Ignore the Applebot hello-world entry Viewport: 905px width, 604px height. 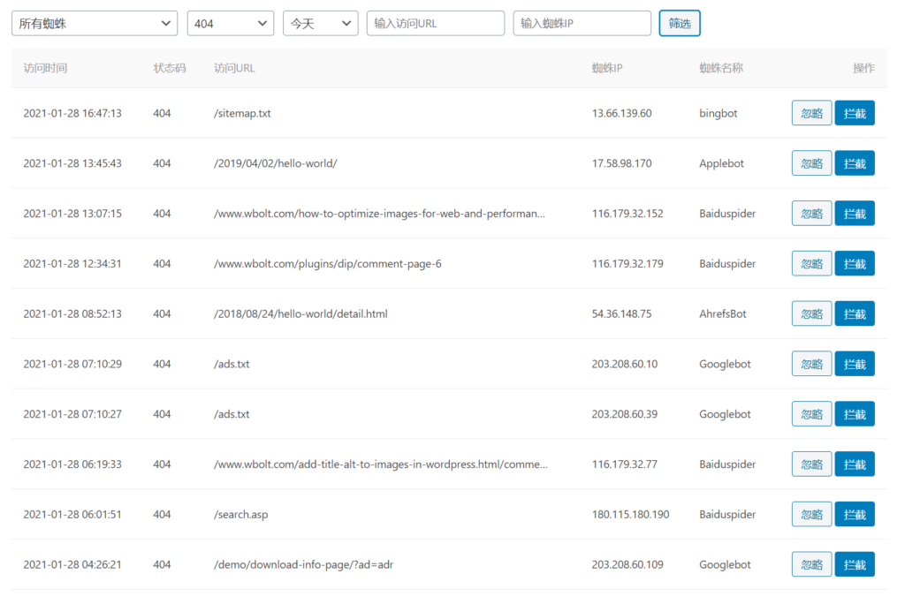pyautogui.click(x=811, y=163)
